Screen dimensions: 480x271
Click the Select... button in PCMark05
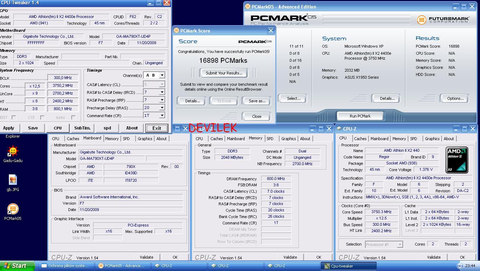[293, 98]
